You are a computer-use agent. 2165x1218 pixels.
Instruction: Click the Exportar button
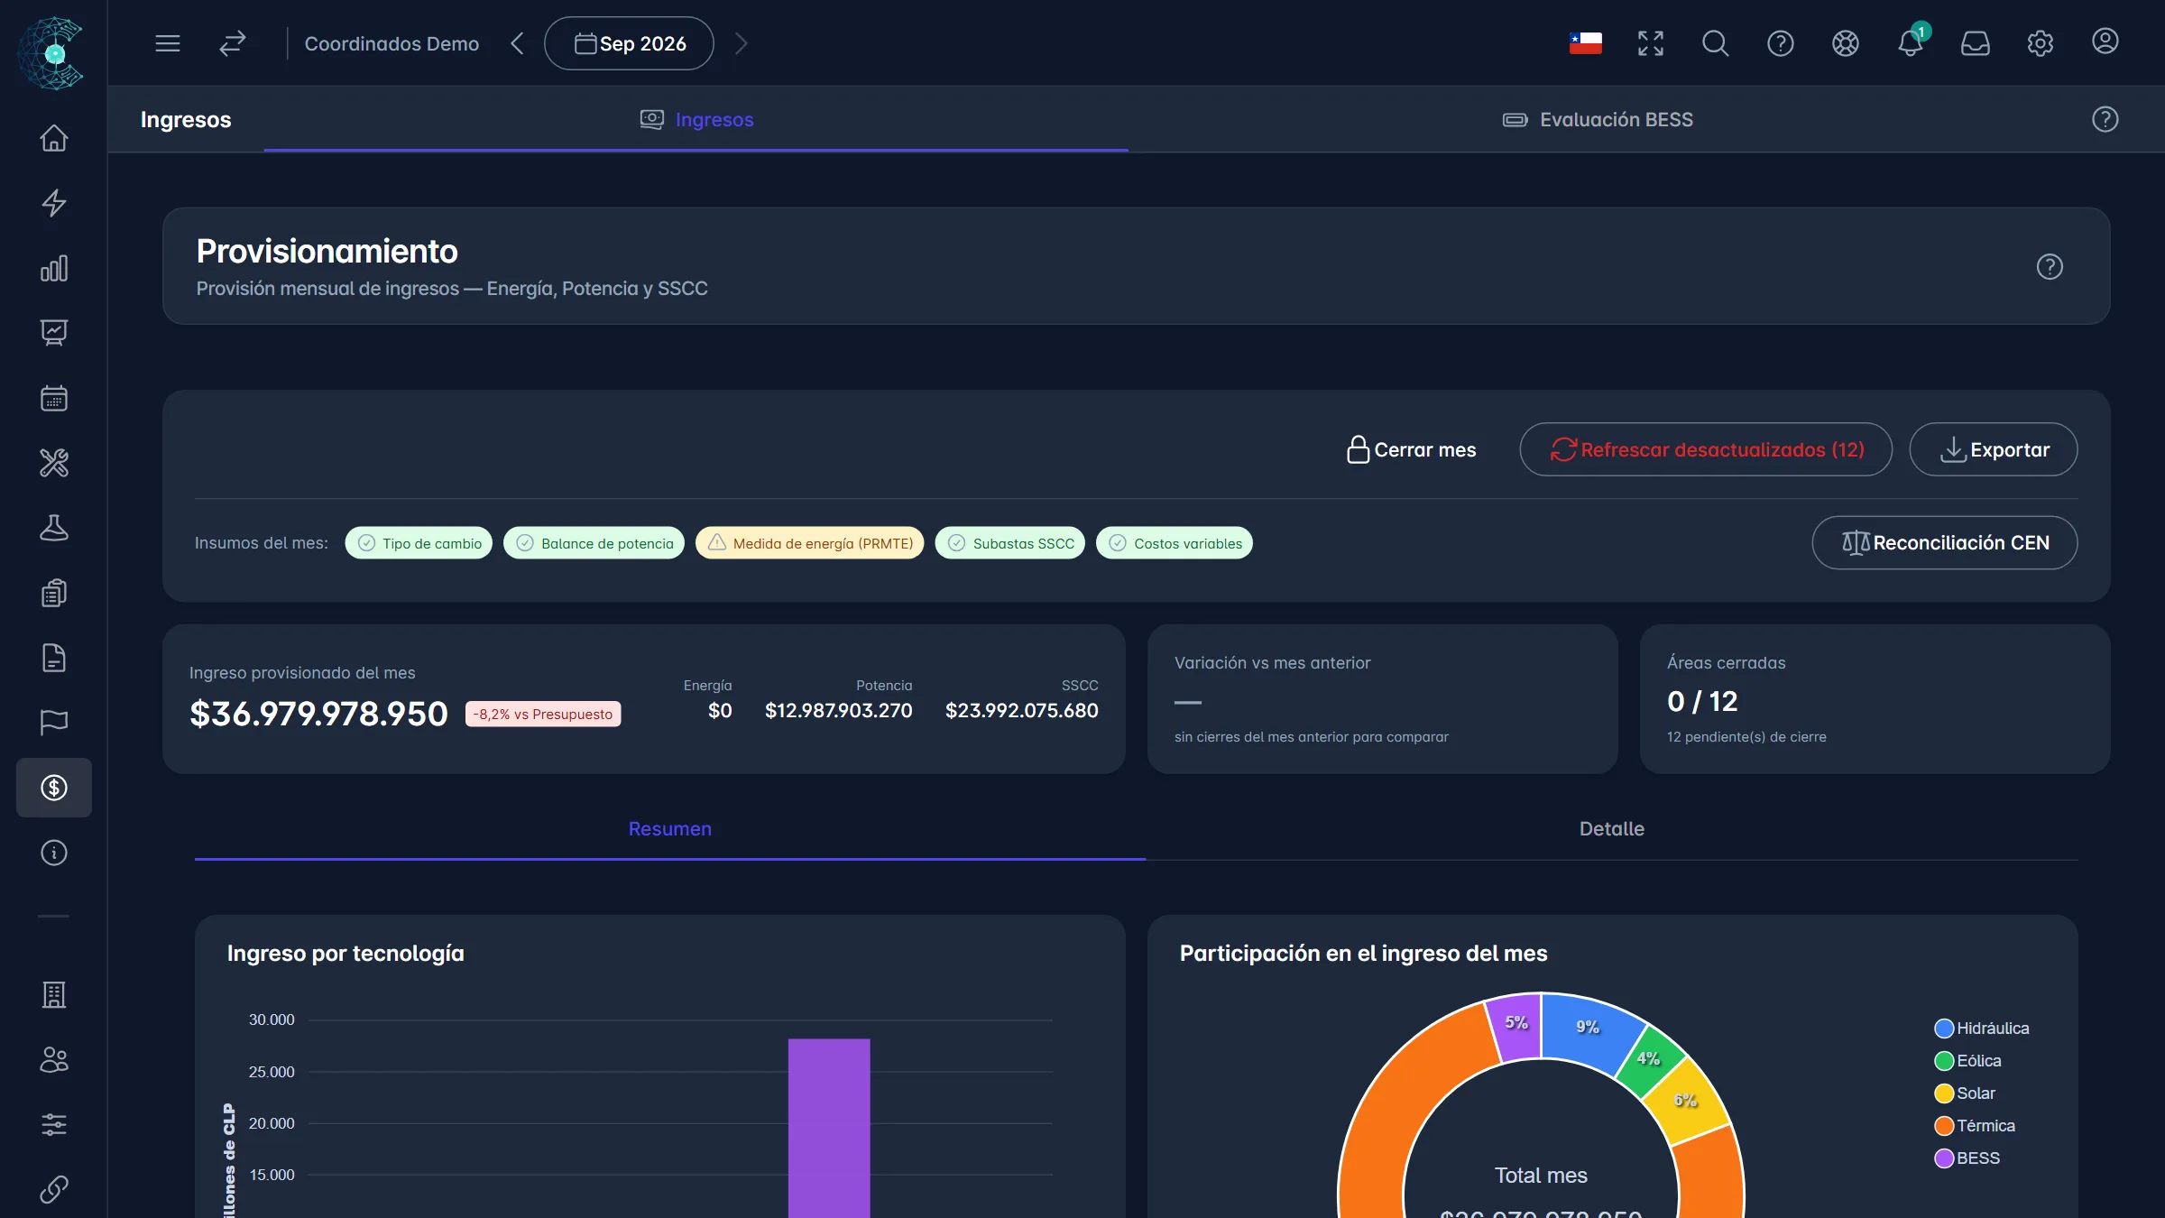(x=1994, y=449)
